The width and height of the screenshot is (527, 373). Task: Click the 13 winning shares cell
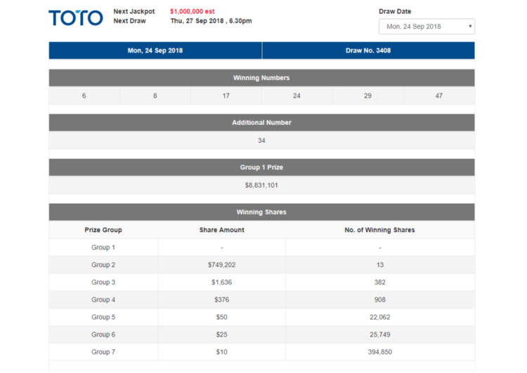[x=380, y=265]
